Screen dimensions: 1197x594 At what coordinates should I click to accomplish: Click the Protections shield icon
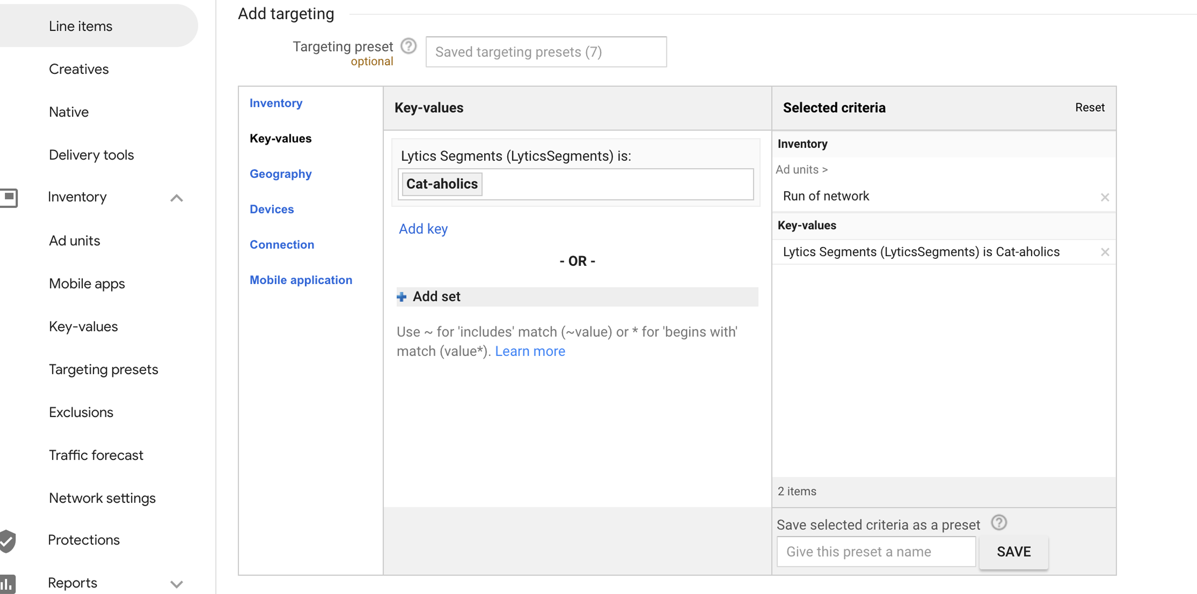(8, 541)
